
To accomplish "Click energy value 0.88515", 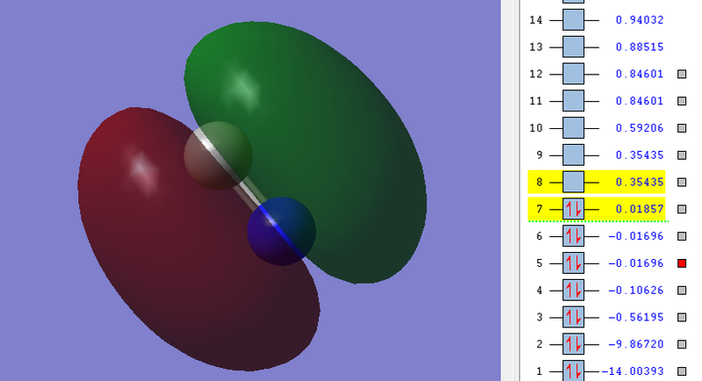I will (640, 47).
